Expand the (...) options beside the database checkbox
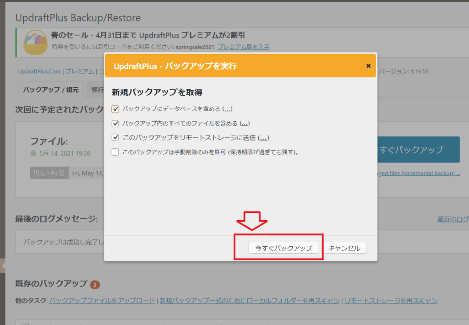The height and width of the screenshot is (325, 469). (227, 109)
